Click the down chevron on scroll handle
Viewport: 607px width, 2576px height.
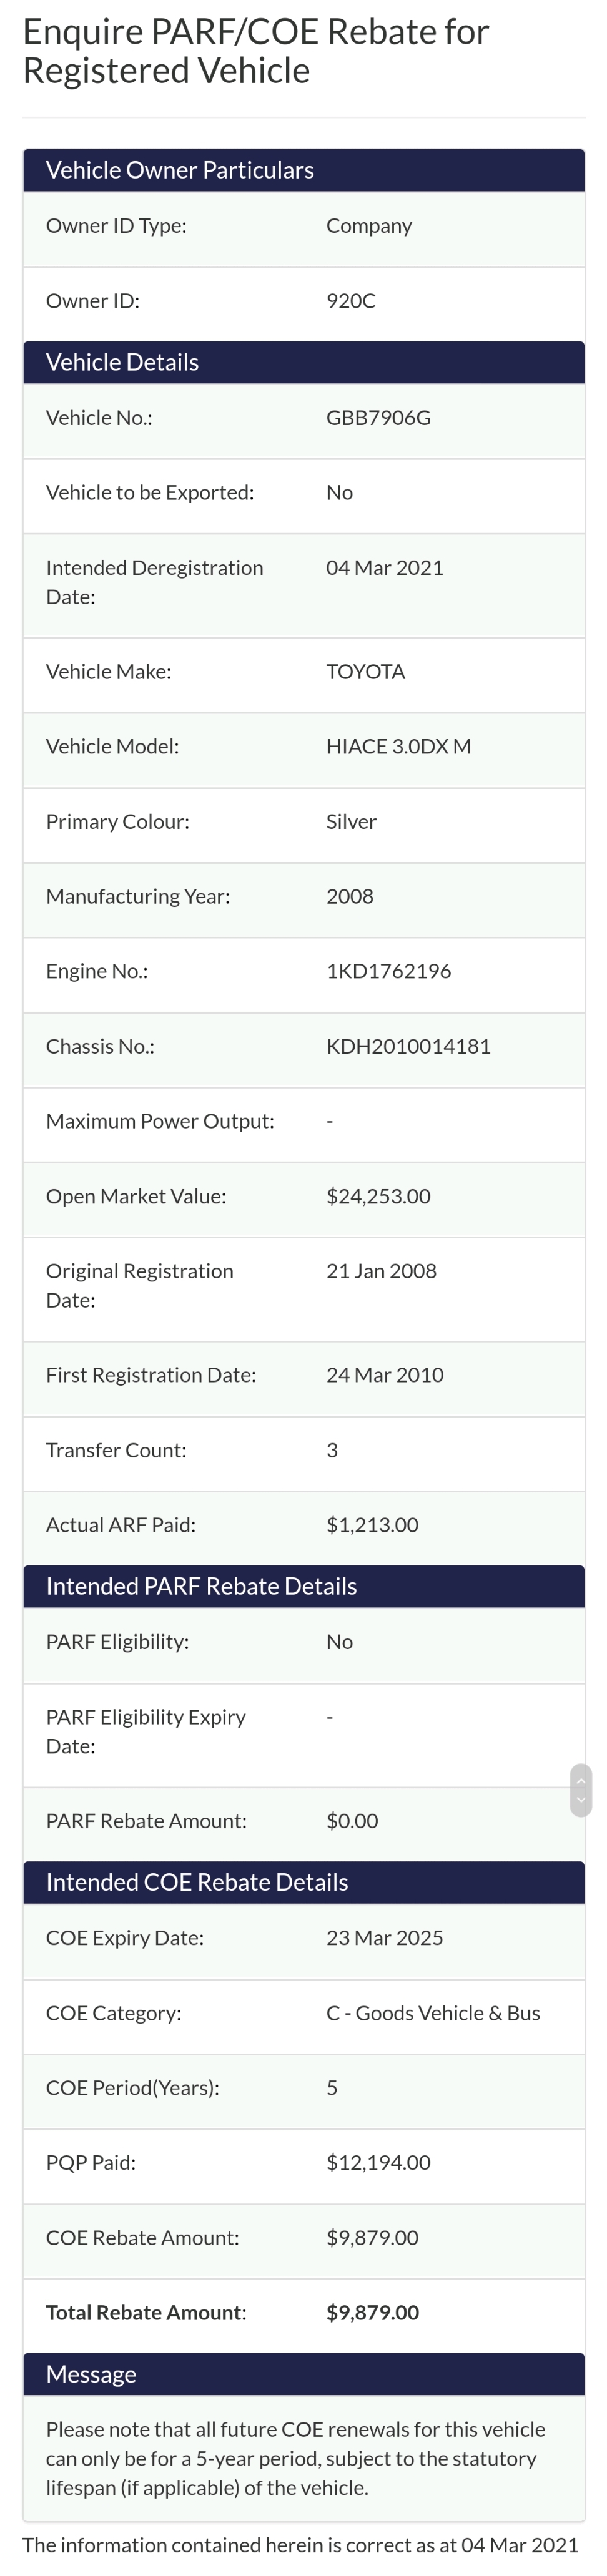581,1800
